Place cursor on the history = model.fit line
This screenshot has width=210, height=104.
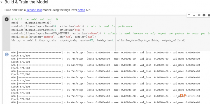(98, 40)
